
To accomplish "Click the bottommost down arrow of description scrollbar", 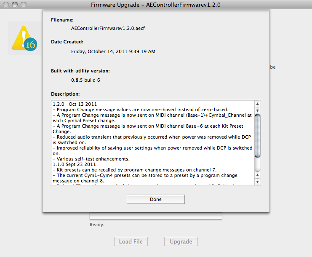I will tap(258, 182).
